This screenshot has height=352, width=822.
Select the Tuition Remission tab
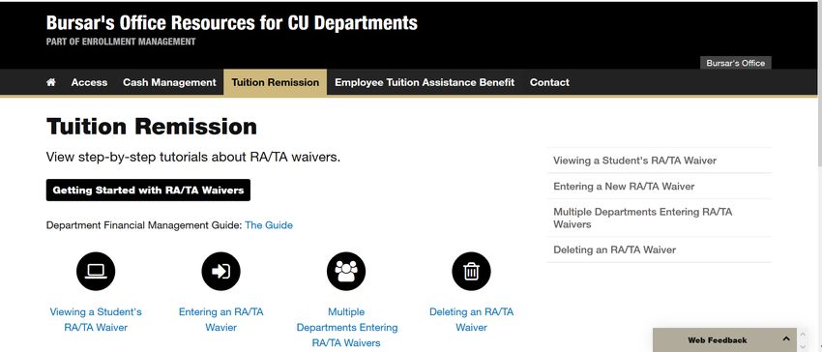pos(276,82)
